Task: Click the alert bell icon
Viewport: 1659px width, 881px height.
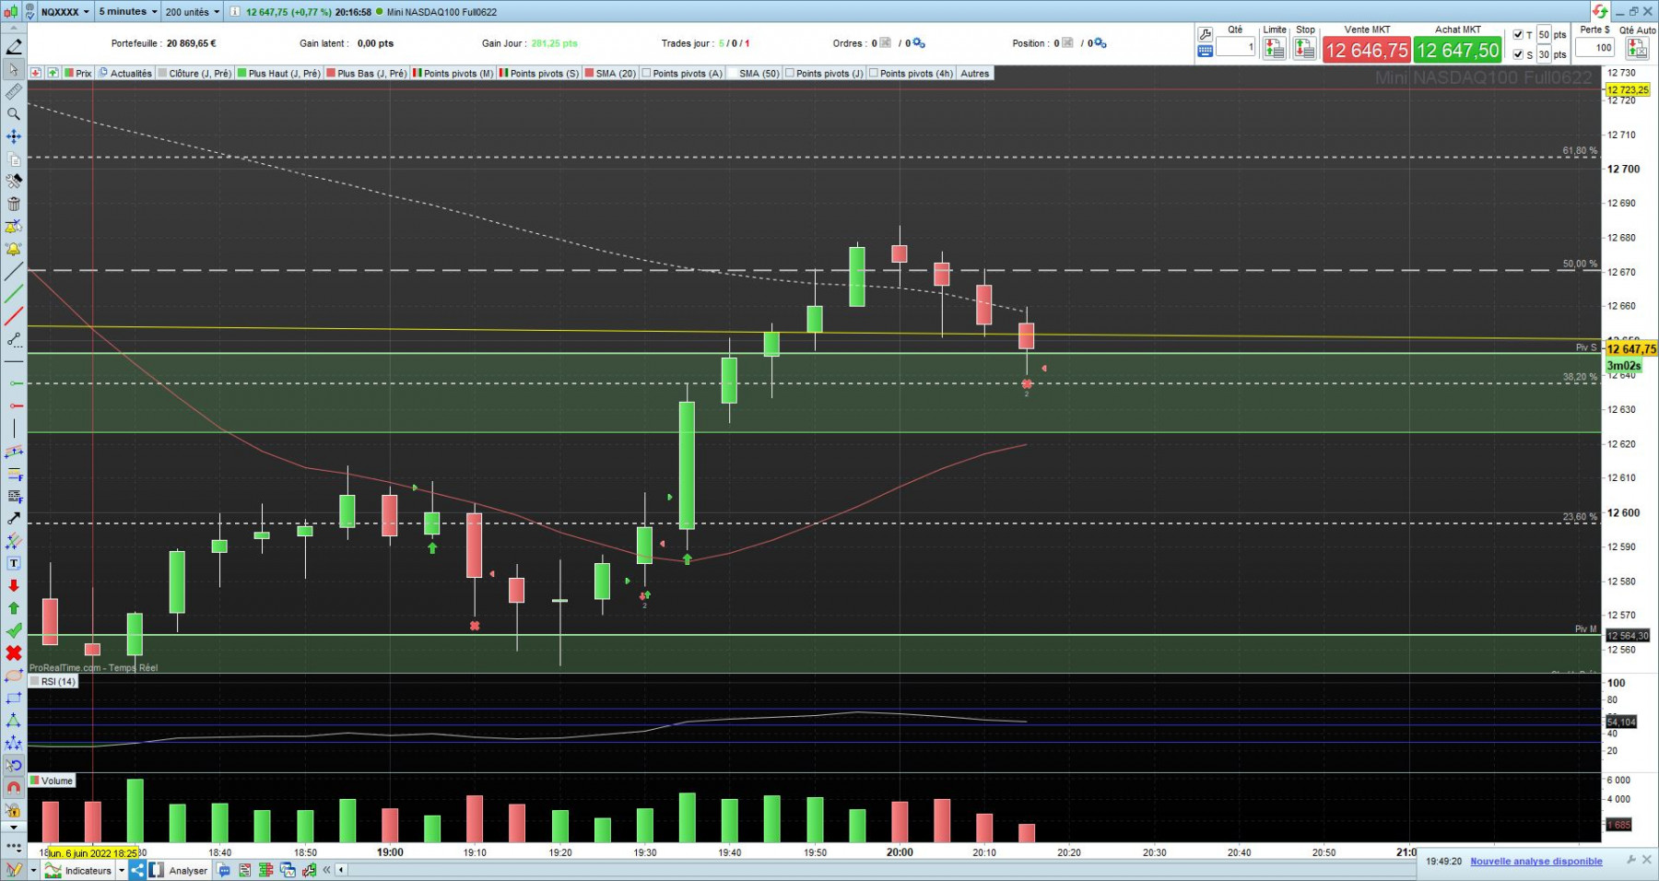Action: click(x=13, y=250)
